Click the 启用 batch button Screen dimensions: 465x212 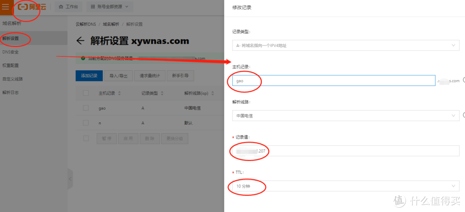128,138
